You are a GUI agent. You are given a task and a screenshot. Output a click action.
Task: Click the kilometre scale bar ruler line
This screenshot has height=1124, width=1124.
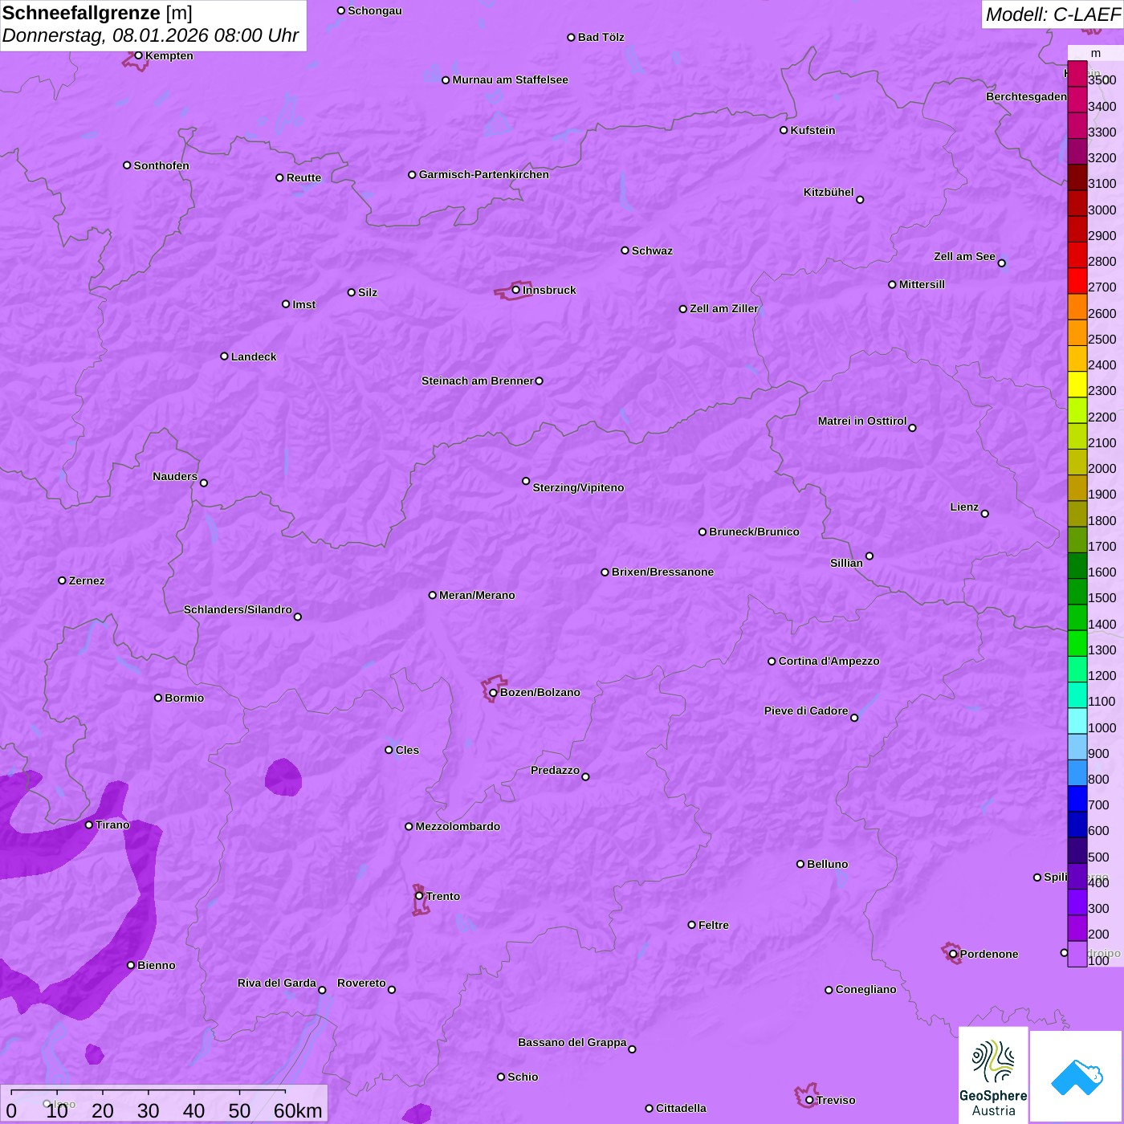149,1091
